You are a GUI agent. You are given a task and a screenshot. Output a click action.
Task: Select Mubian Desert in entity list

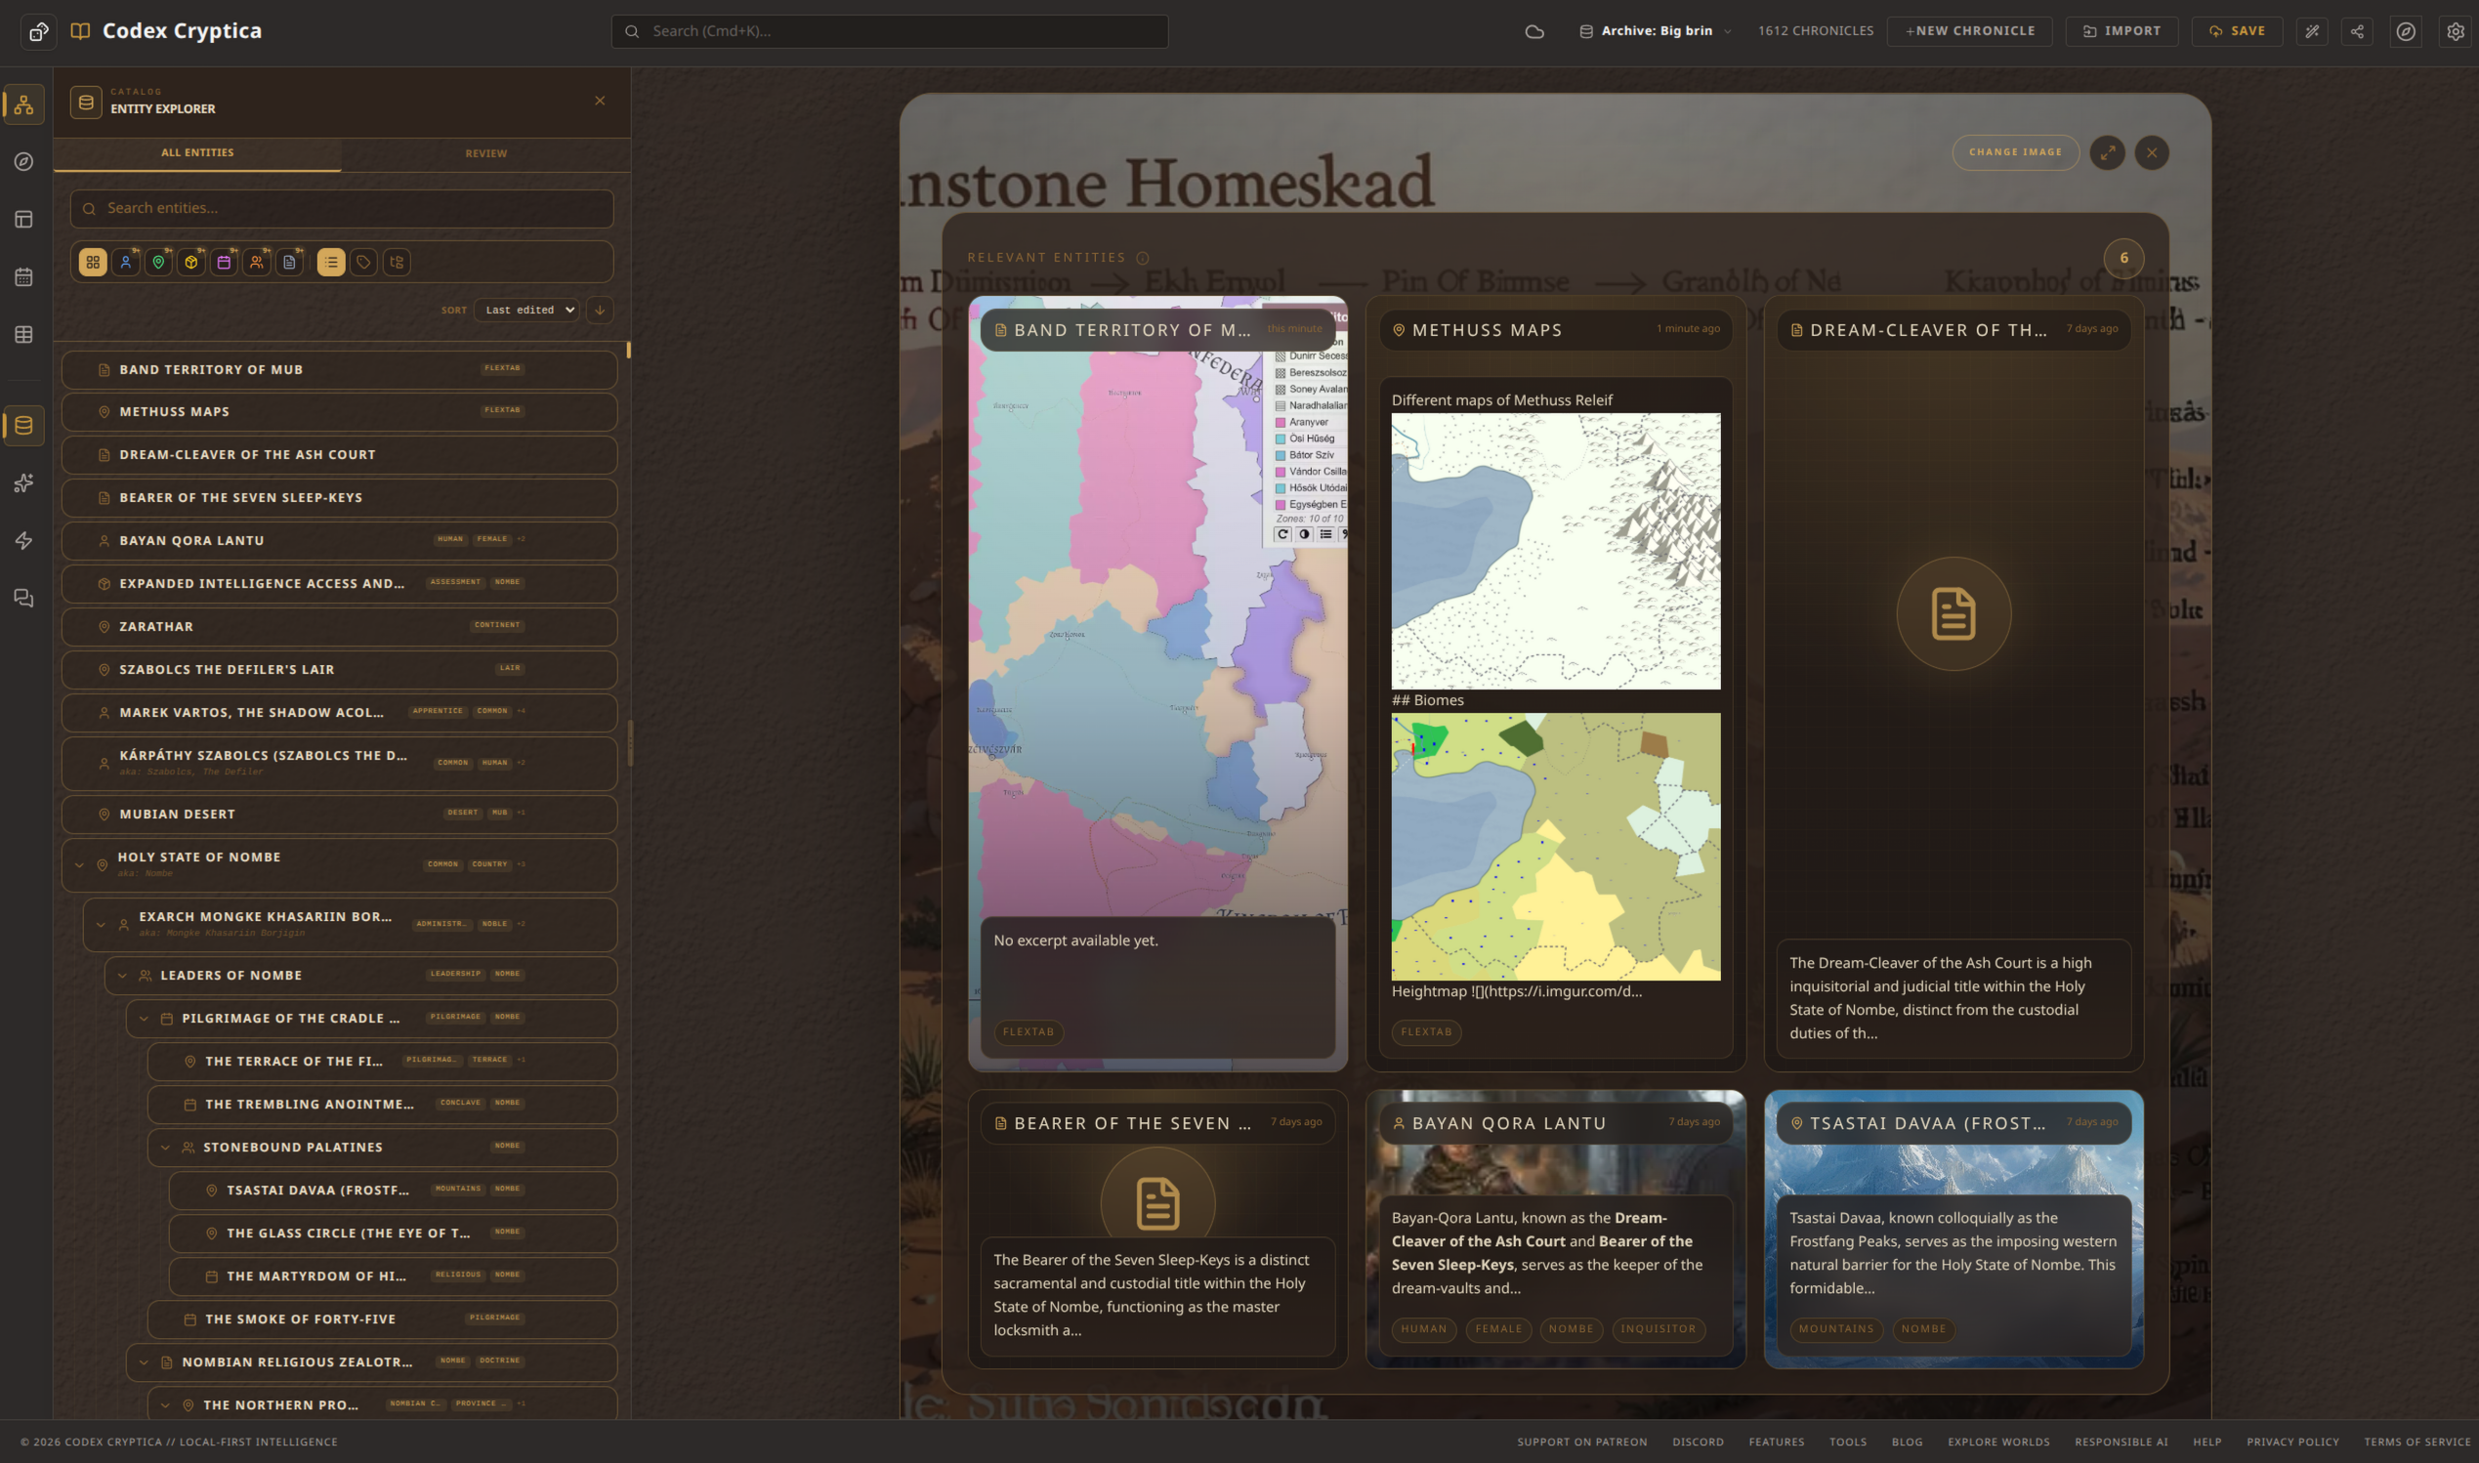(x=339, y=815)
